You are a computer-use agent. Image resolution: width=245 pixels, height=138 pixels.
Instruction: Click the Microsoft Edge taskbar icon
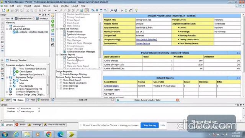[60, 134]
